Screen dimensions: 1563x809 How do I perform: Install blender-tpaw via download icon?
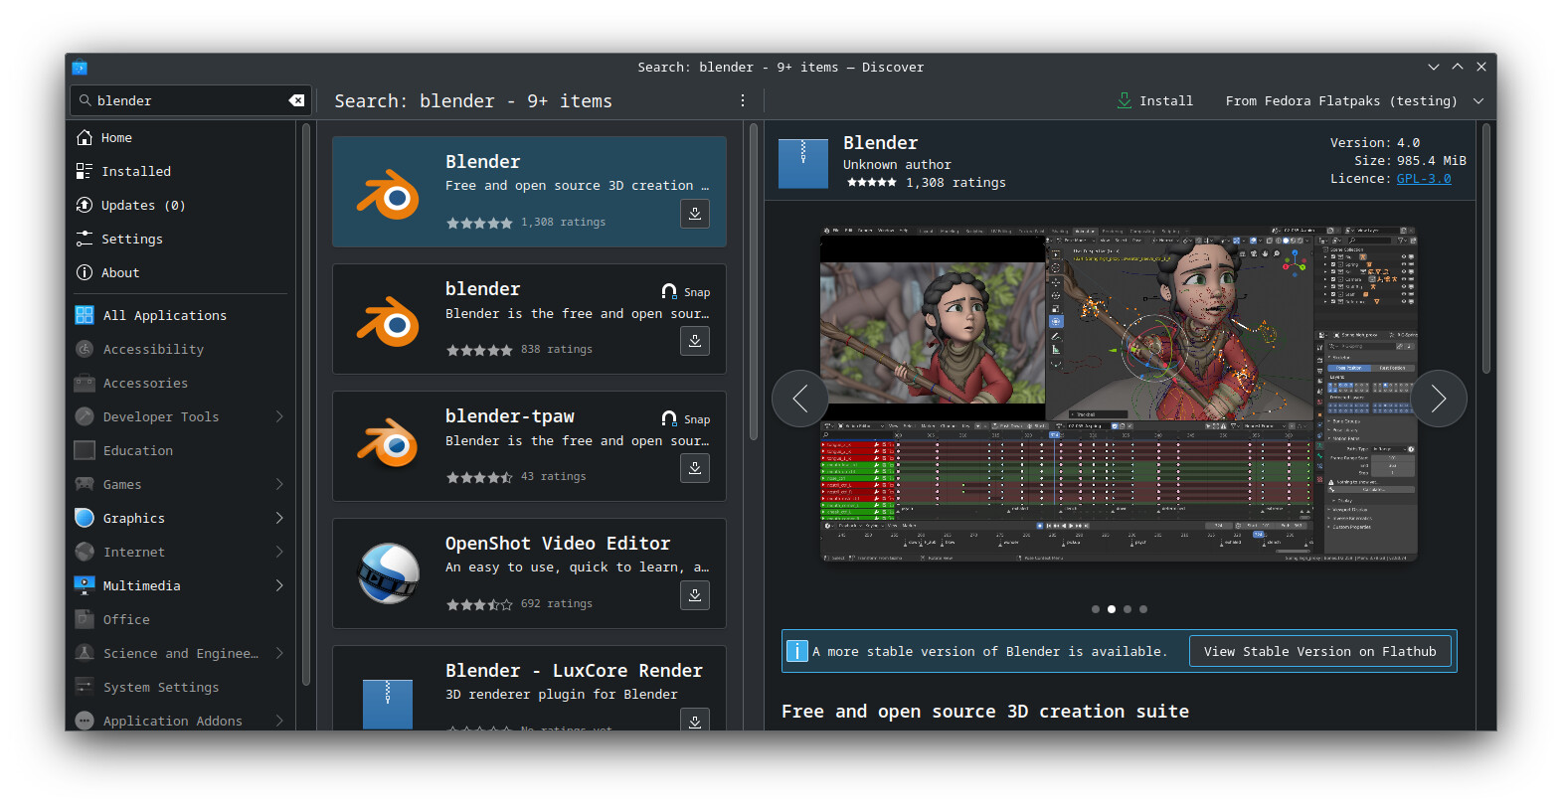click(x=695, y=468)
